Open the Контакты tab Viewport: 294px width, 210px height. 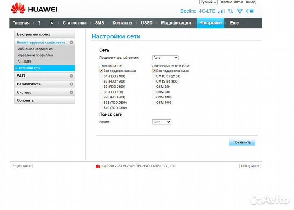pos(122,23)
